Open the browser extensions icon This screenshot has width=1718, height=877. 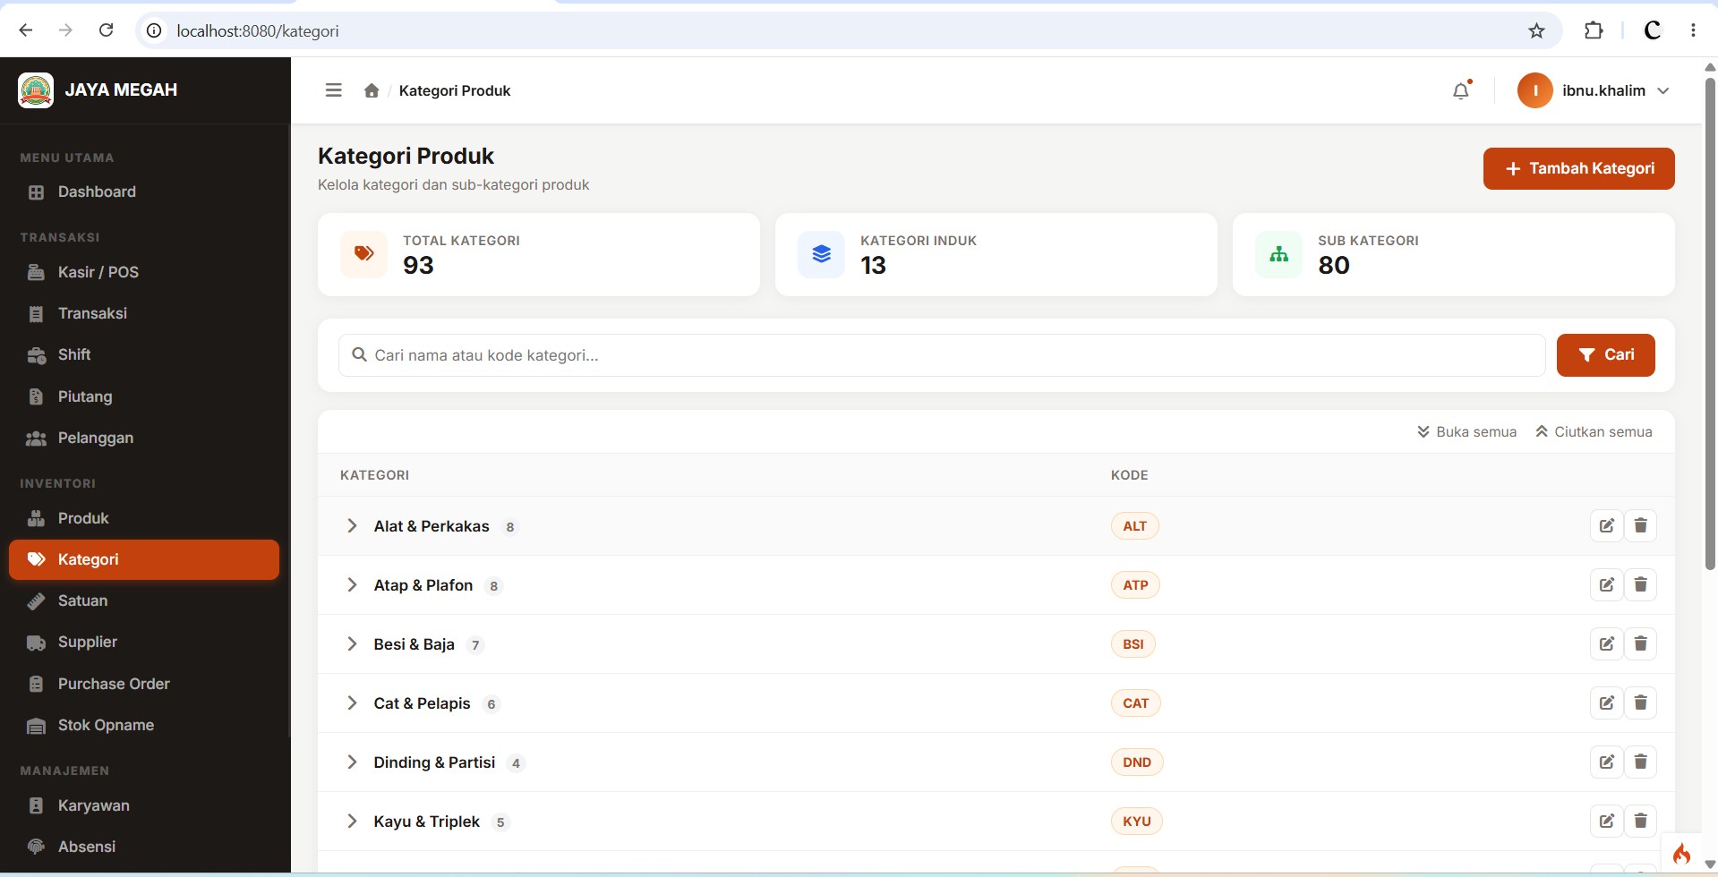(1594, 31)
